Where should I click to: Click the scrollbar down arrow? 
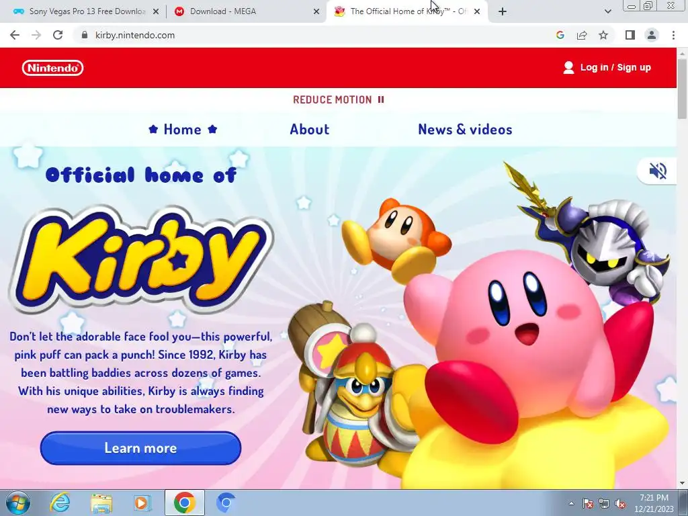coord(682,483)
